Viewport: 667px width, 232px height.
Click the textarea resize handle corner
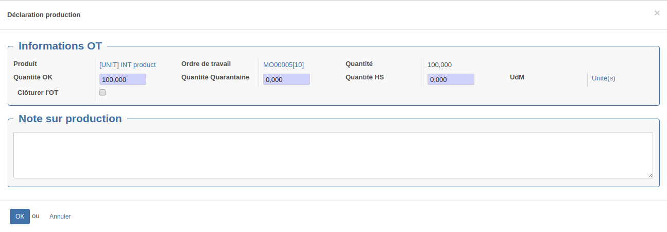650,175
